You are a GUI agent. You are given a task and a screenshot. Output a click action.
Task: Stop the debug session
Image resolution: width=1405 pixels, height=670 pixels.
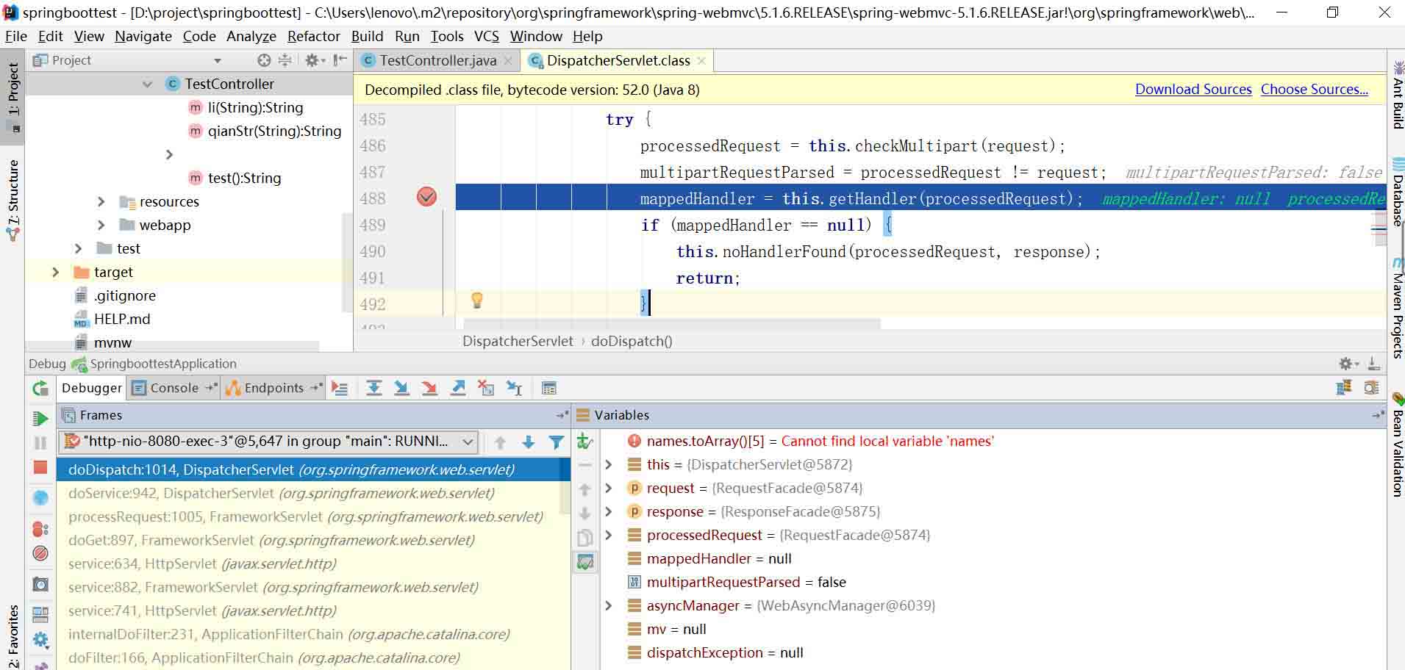click(x=40, y=467)
